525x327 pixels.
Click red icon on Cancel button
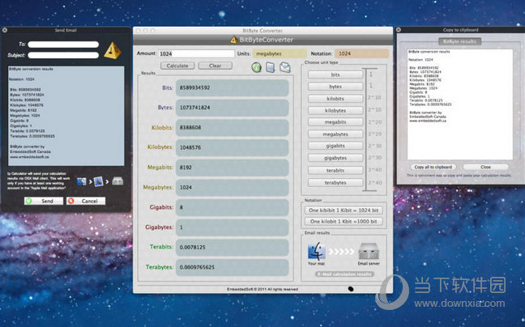point(70,201)
